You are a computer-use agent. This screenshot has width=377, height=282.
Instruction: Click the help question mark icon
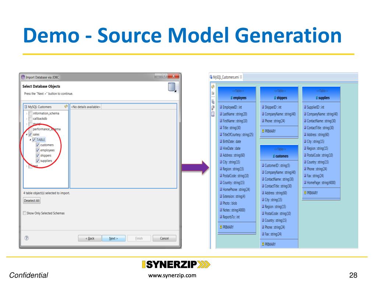[x=27, y=238]
